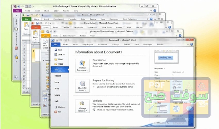Click Exit in Word backstage menu
This screenshot has height=129, width=219.
[x=58, y=112]
